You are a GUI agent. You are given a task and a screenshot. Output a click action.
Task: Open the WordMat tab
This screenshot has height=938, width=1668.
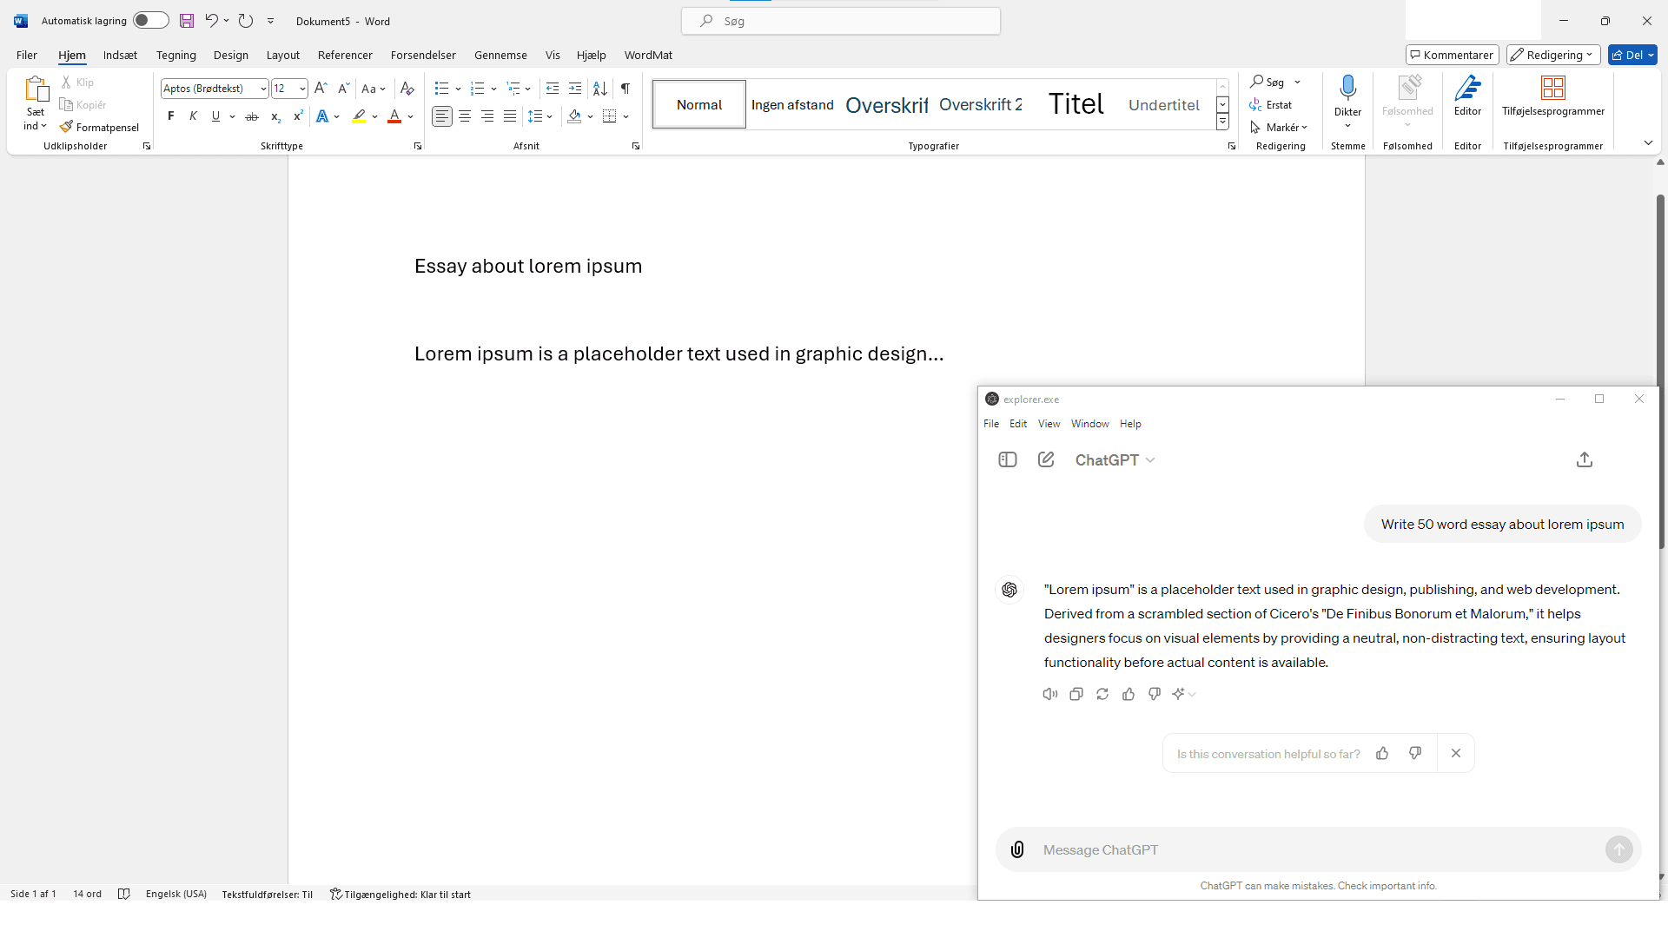pos(648,55)
